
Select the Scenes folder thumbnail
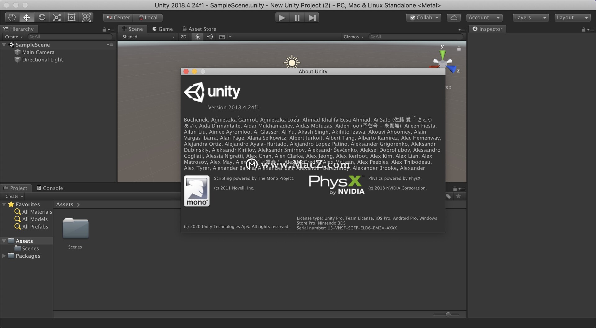pyautogui.click(x=75, y=229)
